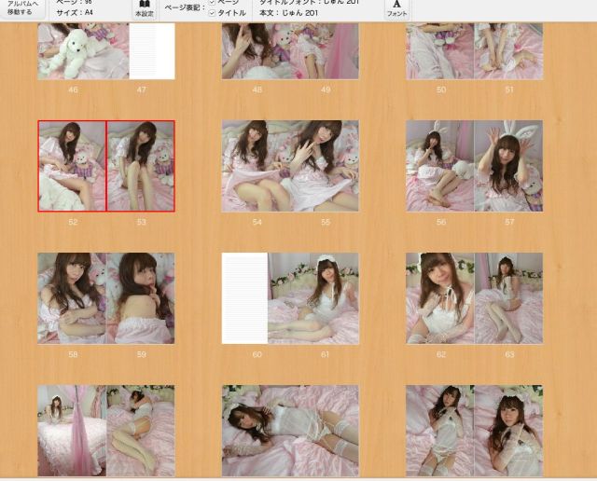The width and height of the screenshot is (597, 481).
Task: Click page number label 50
Action: pos(441,89)
